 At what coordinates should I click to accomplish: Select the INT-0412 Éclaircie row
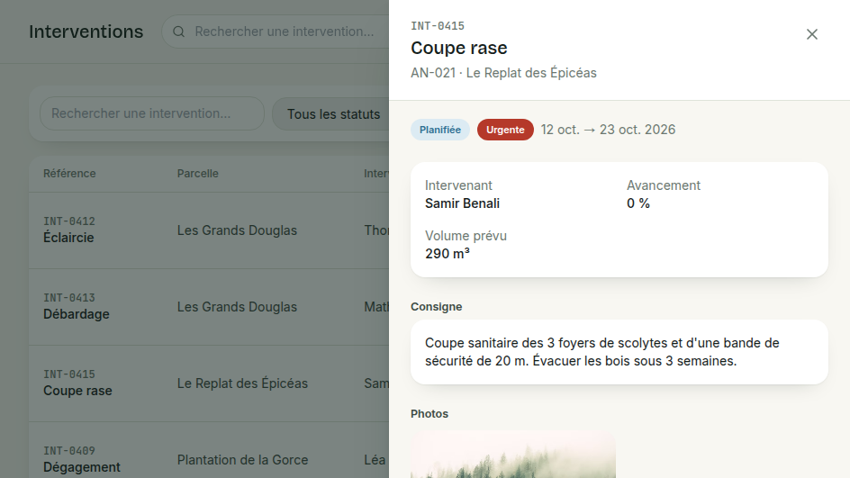(x=209, y=230)
